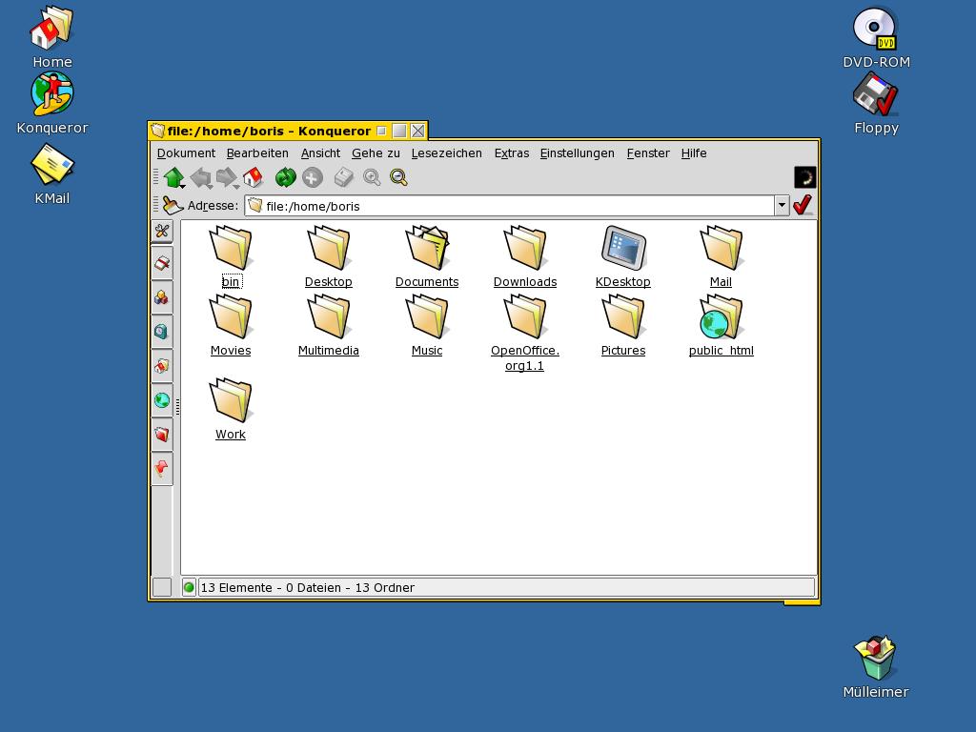The height and width of the screenshot is (732, 976).
Task: Click the Konqueror animated logo icon
Action: (x=804, y=177)
